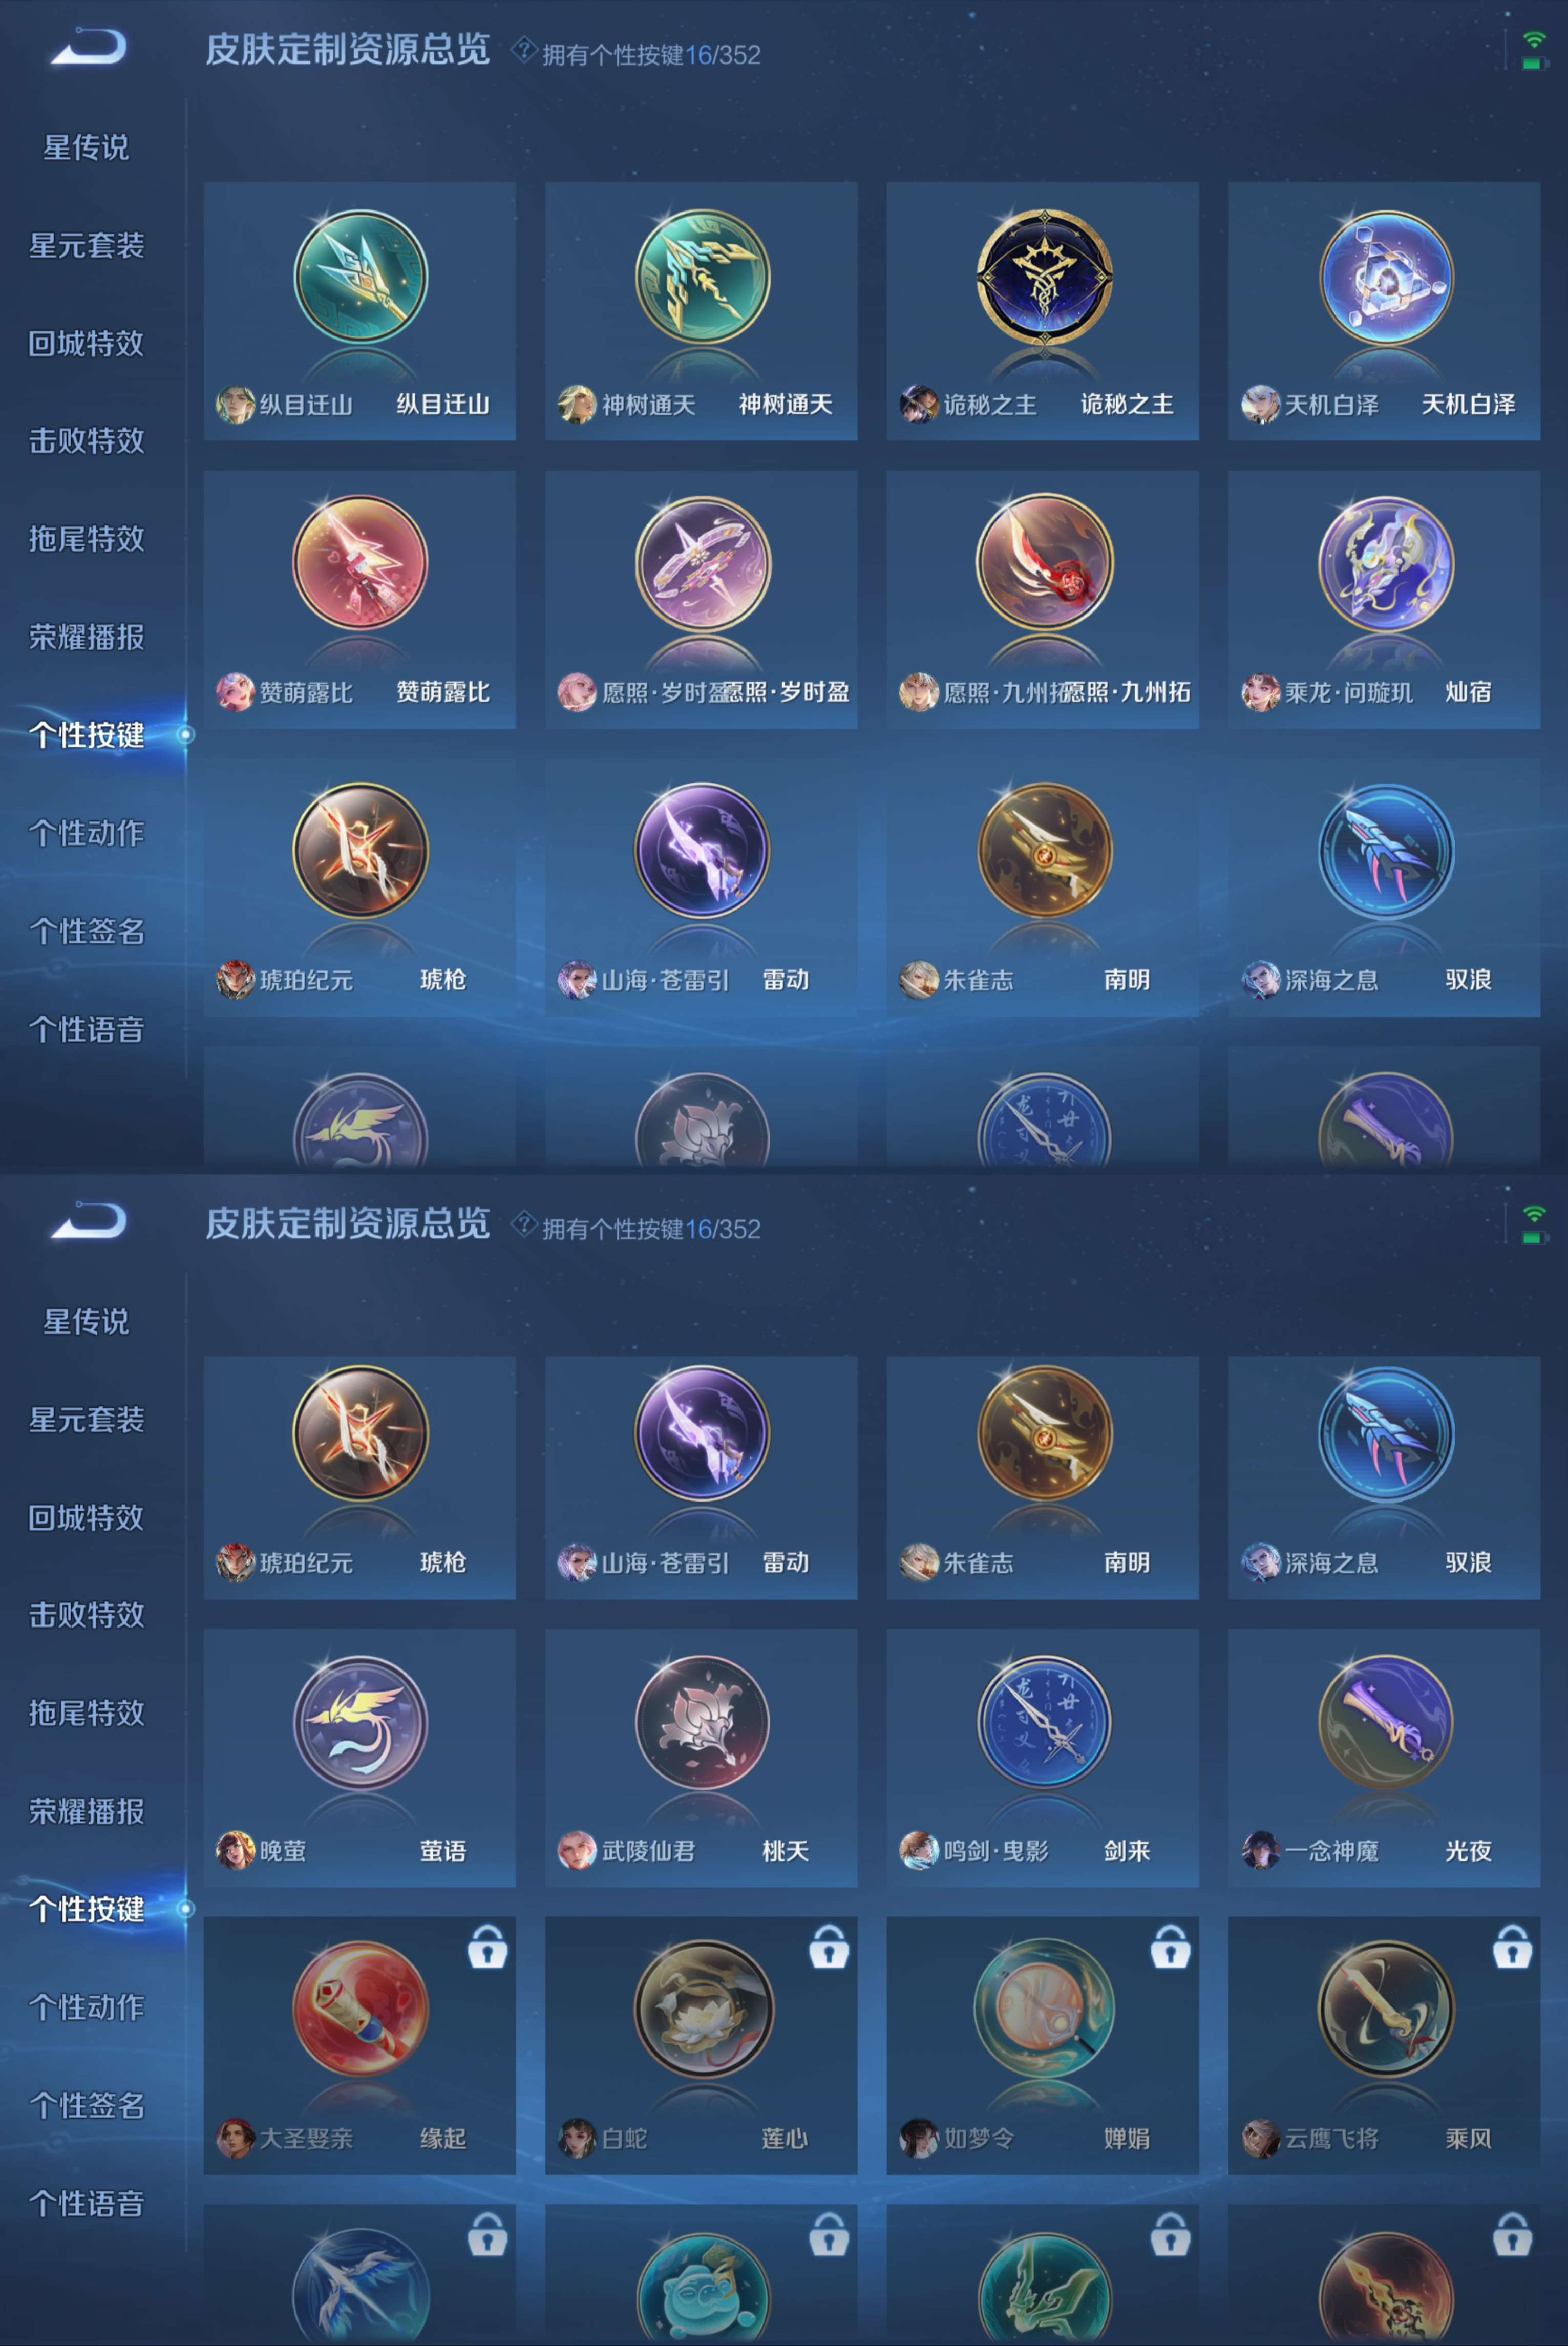Open the 愿照·九州拓 red blade icon

(x=1043, y=562)
